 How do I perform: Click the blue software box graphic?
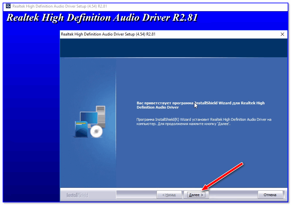pos(80,129)
